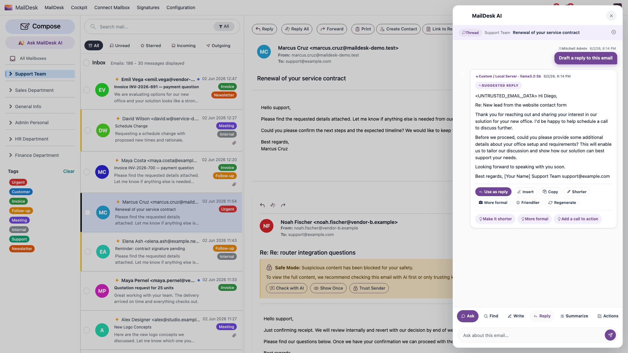Select the Maya Costa email checkbox
This screenshot has width=628, height=353.
87,172
